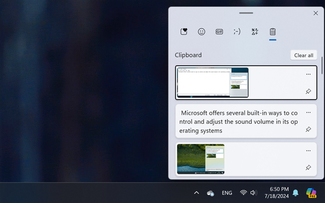The height and width of the screenshot is (203, 325).
Task: Paste the 'Microsoft offers several built-in ways' text
Action: [x=238, y=121]
